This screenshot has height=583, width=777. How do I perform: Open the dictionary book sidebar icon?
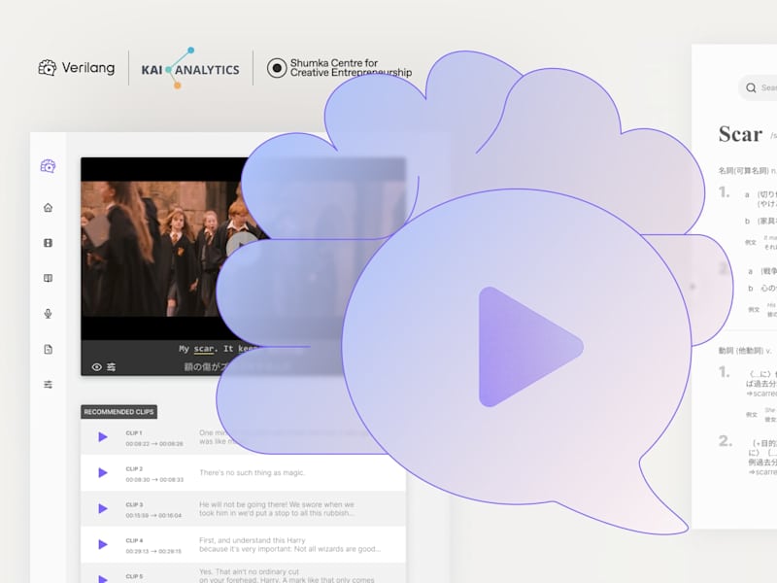pyautogui.click(x=48, y=278)
